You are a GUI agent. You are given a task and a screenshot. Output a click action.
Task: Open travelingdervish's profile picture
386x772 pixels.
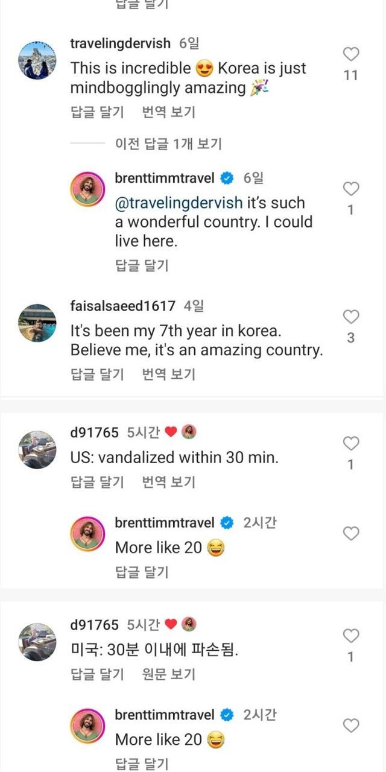pyautogui.click(x=37, y=61)
